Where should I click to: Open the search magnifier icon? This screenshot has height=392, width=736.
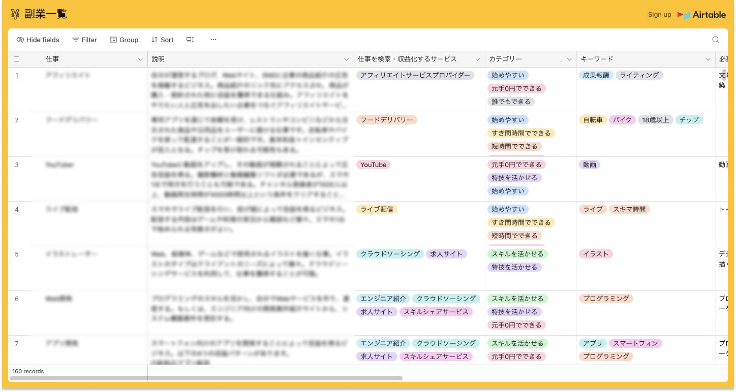click(715, 40)
